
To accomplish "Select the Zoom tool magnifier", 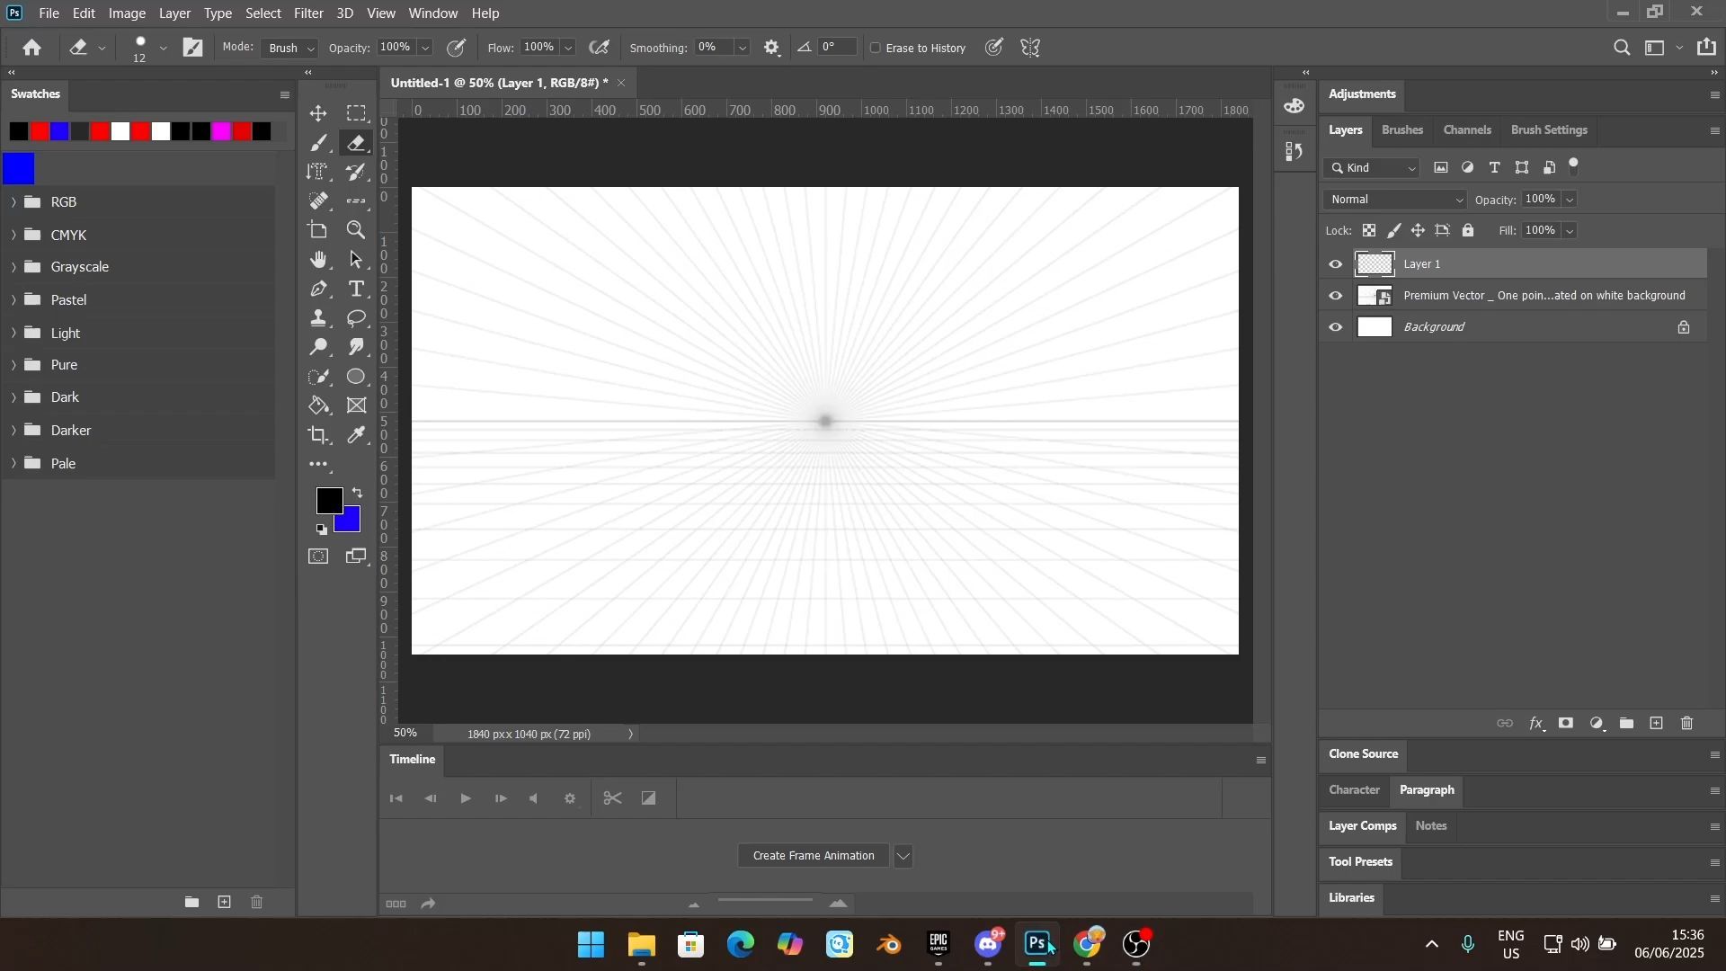I will [x=357, y=230].
